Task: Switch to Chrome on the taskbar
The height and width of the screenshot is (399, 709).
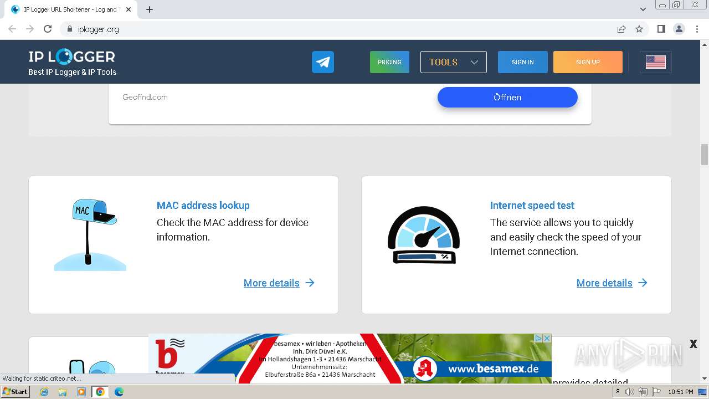Action: click(x=100, y=391)
